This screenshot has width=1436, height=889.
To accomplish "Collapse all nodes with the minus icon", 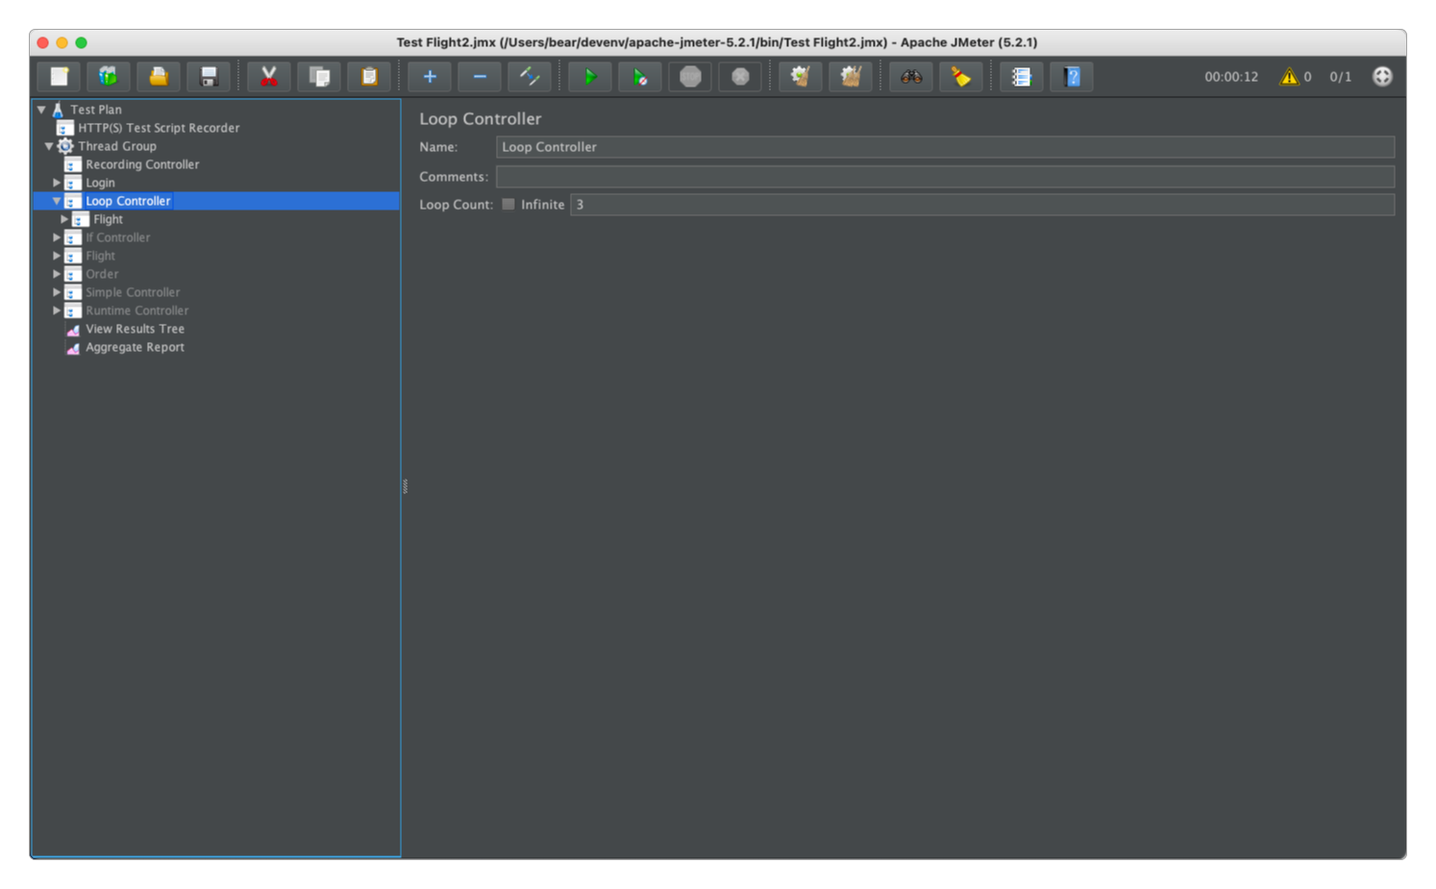I will point(480,77).
